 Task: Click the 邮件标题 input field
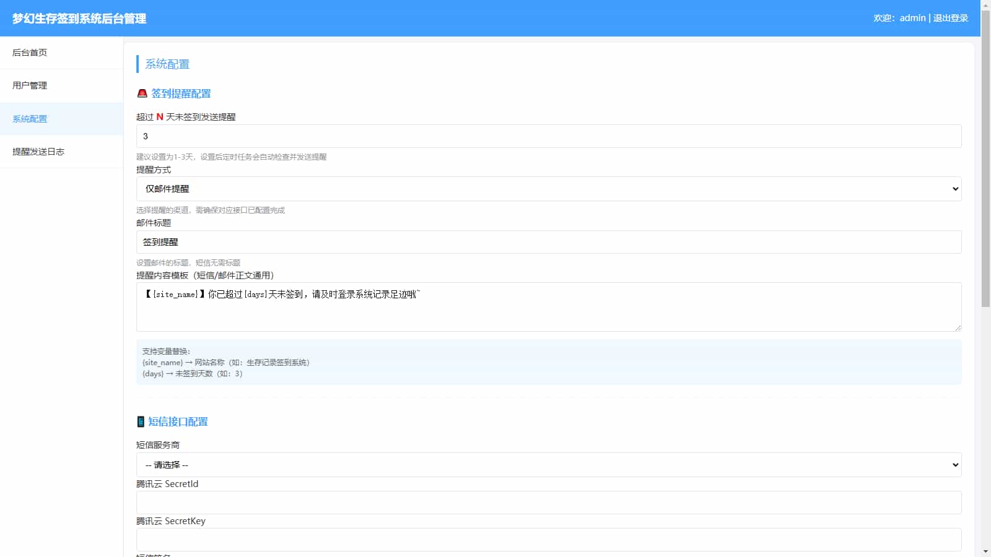548,242
